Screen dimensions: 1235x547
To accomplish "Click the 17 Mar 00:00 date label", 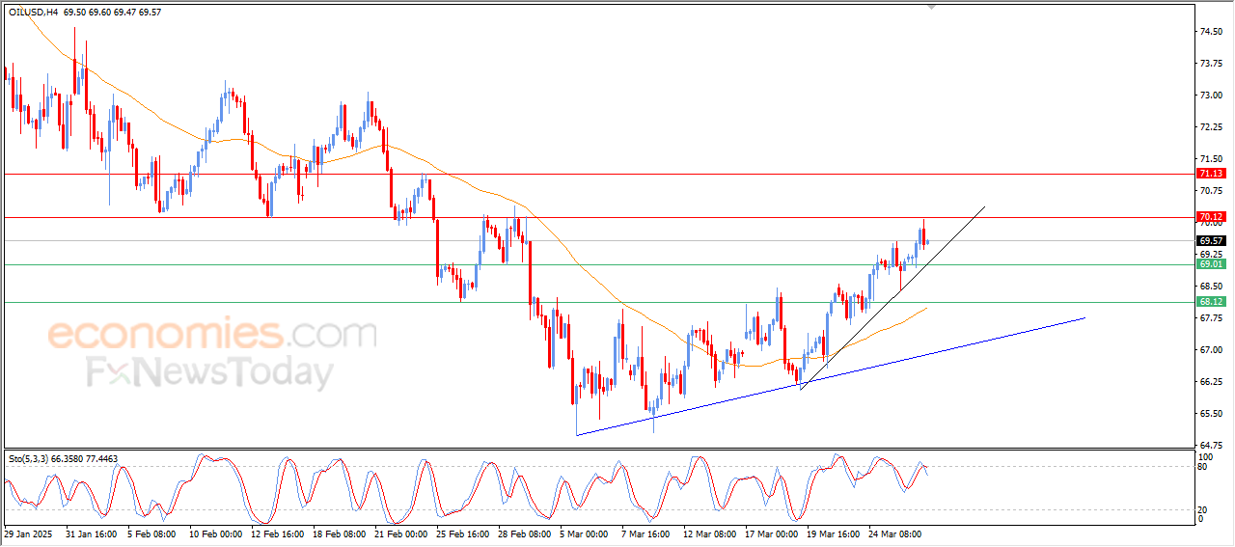I will (771, 533).
